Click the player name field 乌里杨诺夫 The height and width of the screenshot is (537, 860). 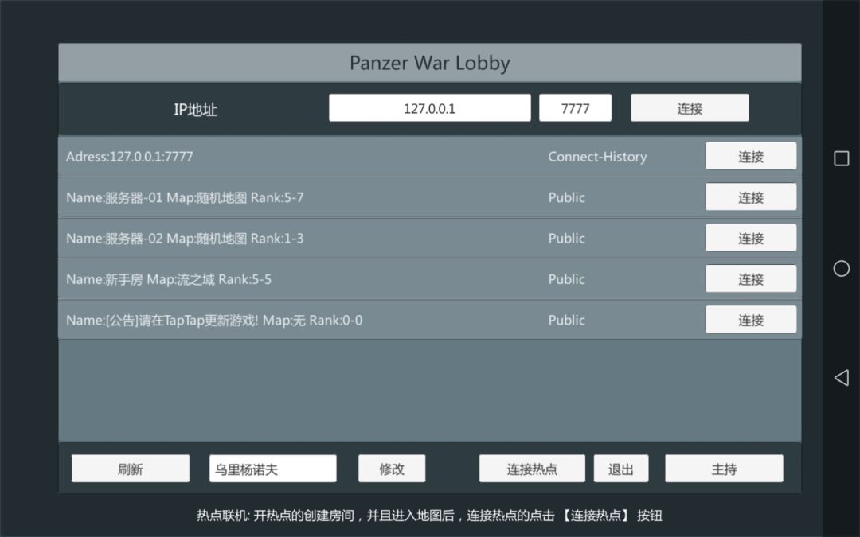[272, 469]
